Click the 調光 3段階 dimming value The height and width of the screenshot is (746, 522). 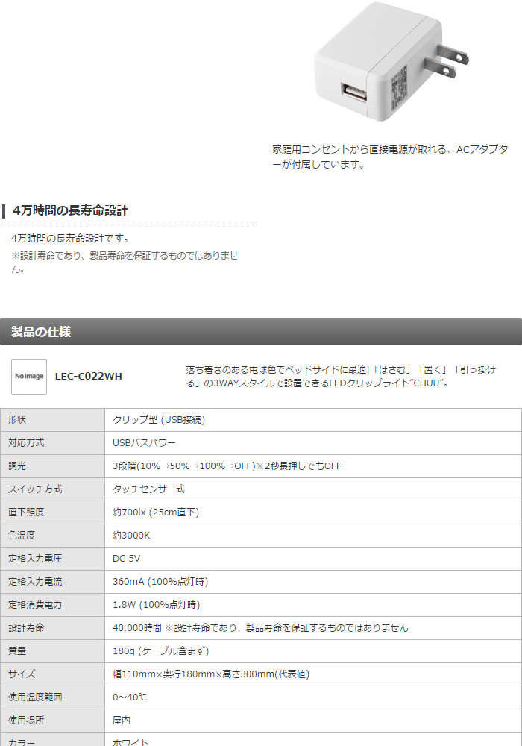click(x=227, y=466)
